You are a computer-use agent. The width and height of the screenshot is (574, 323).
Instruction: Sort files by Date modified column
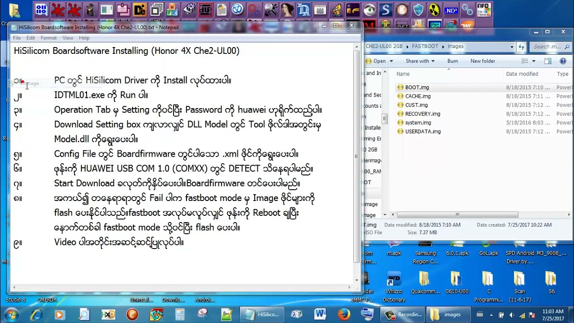pyautogui.click(x=522, y=74)
